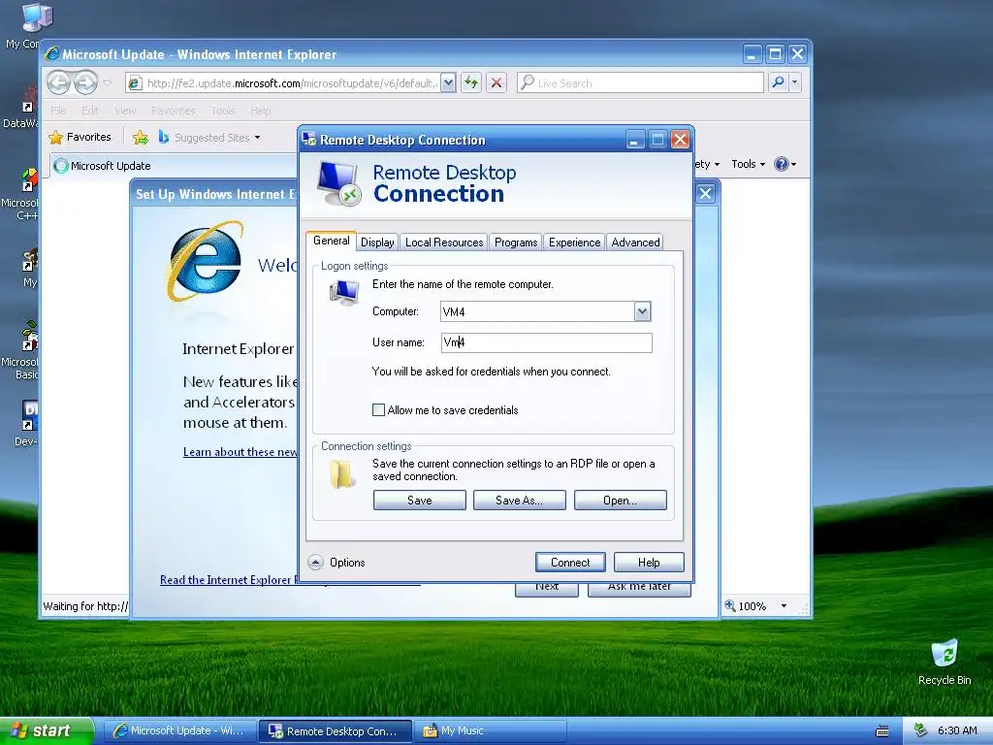
Task: Open the Edit menu in Internet Explorer
Action: (x=90, y=111)
